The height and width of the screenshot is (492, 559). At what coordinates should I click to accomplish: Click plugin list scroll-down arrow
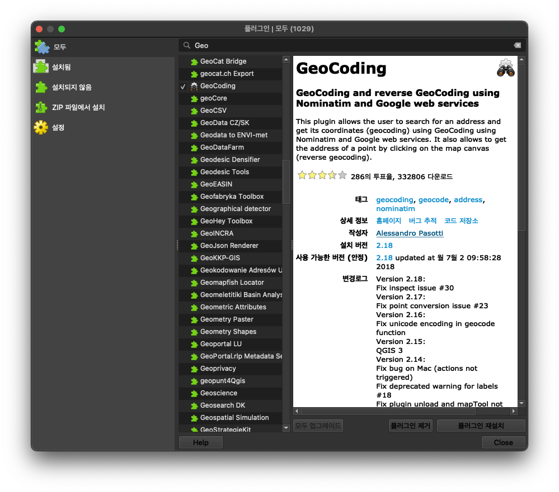[x=286, y=428]
